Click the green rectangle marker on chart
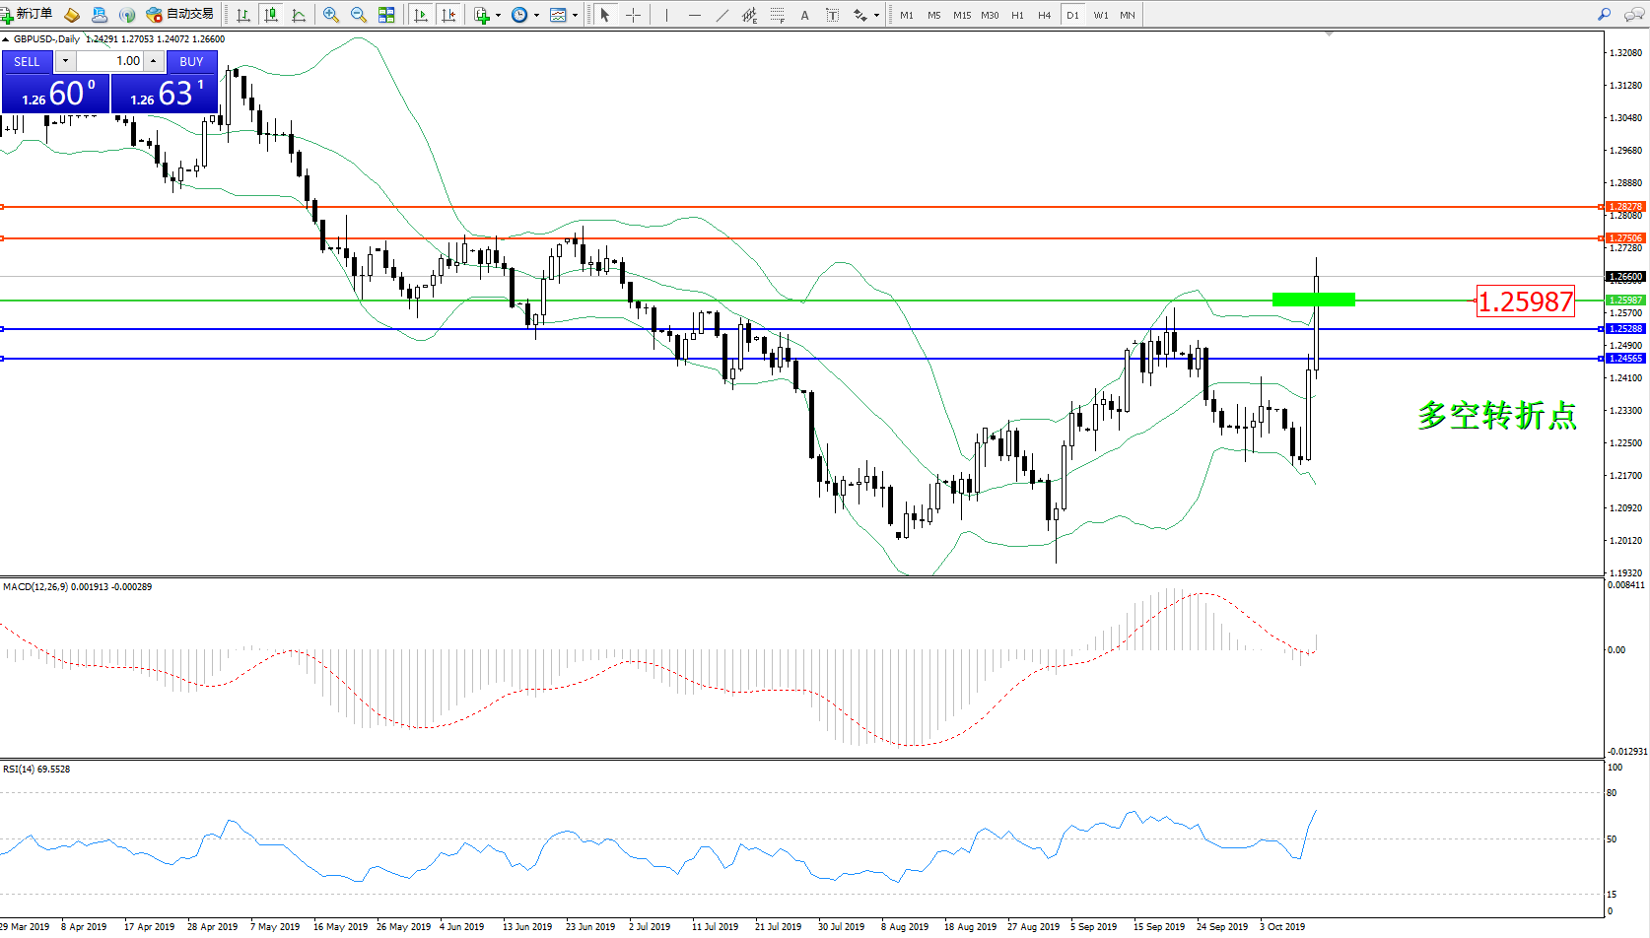 (1313, 300)
